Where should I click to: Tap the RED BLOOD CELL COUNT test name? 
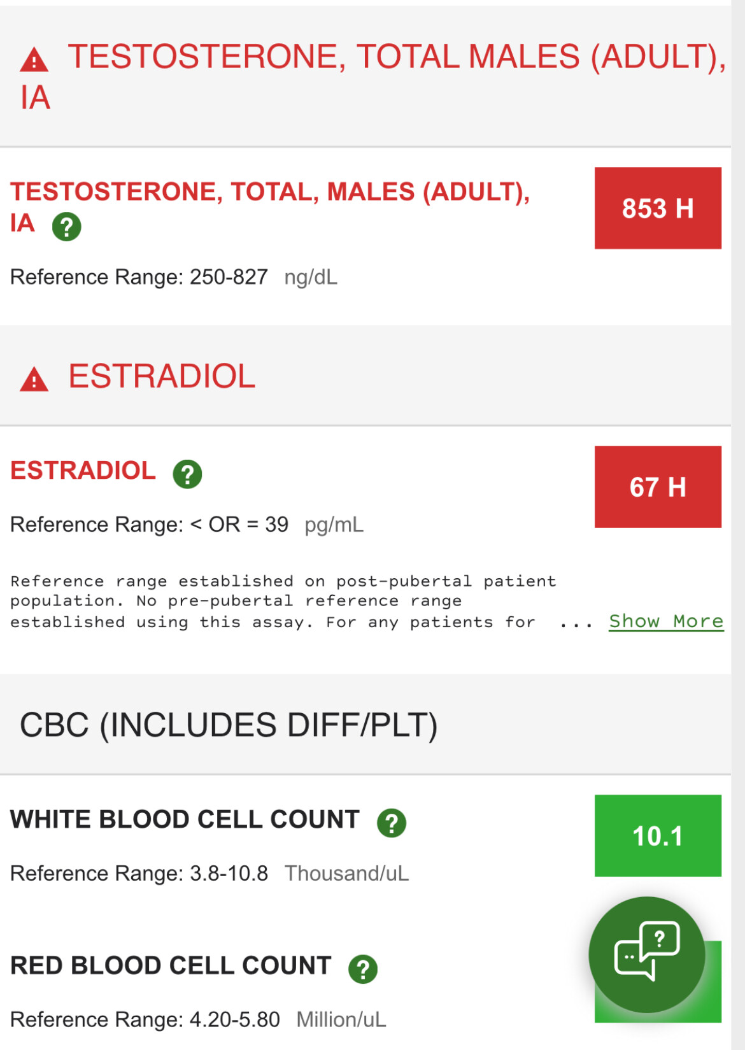point(171,966)
